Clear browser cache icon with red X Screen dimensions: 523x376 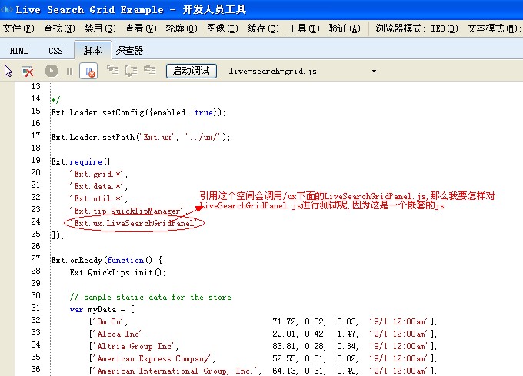28,71
